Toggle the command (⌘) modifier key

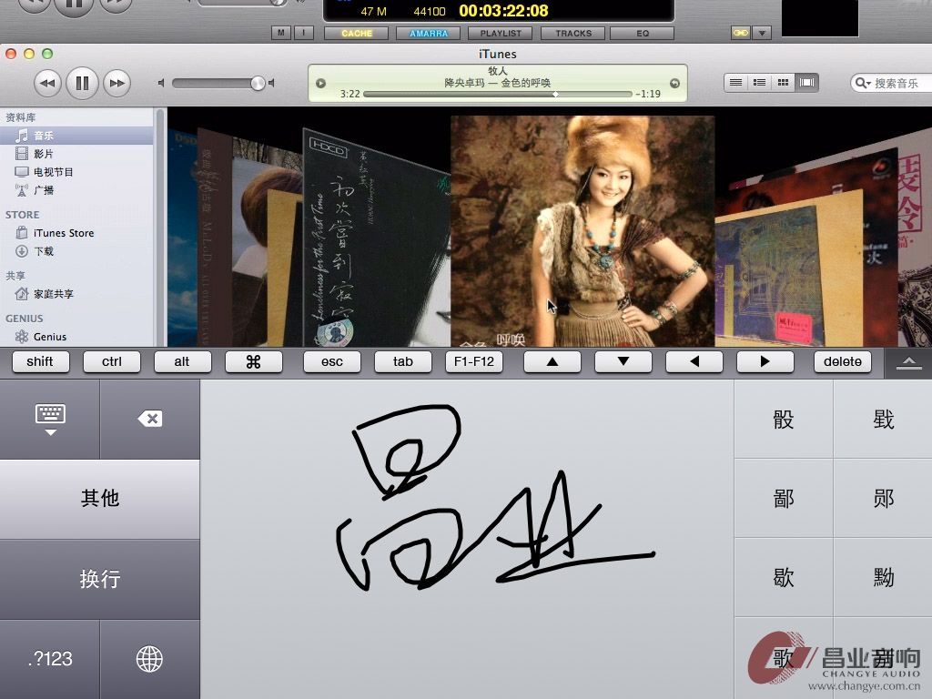[x=253, y=361]
